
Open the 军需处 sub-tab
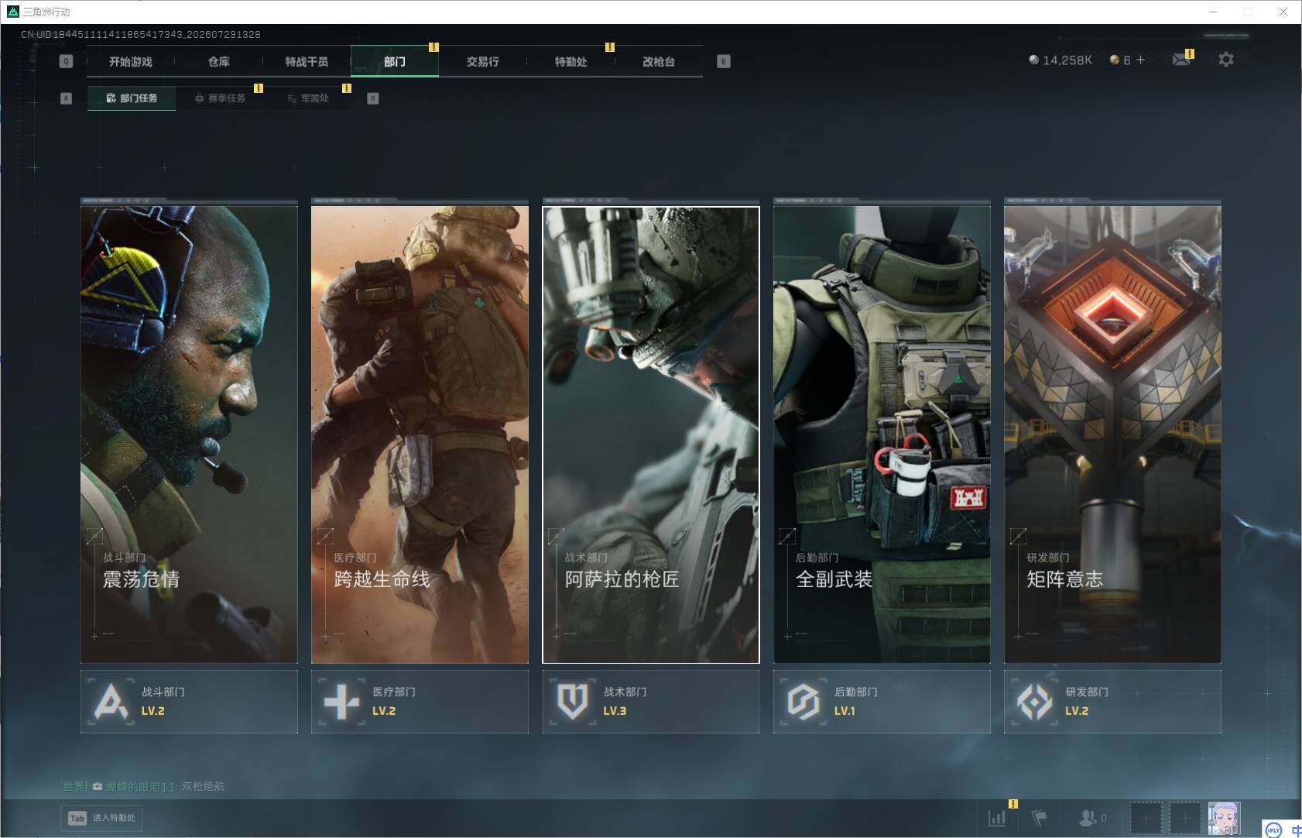(x=308, y=98)
